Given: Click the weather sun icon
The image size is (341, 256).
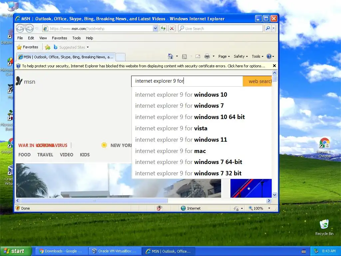Looking at the screenshot, I should 104,145.
